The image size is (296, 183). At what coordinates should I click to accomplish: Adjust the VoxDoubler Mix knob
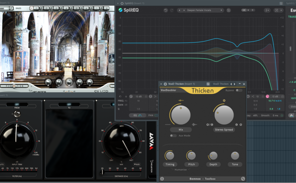(181, 115)
